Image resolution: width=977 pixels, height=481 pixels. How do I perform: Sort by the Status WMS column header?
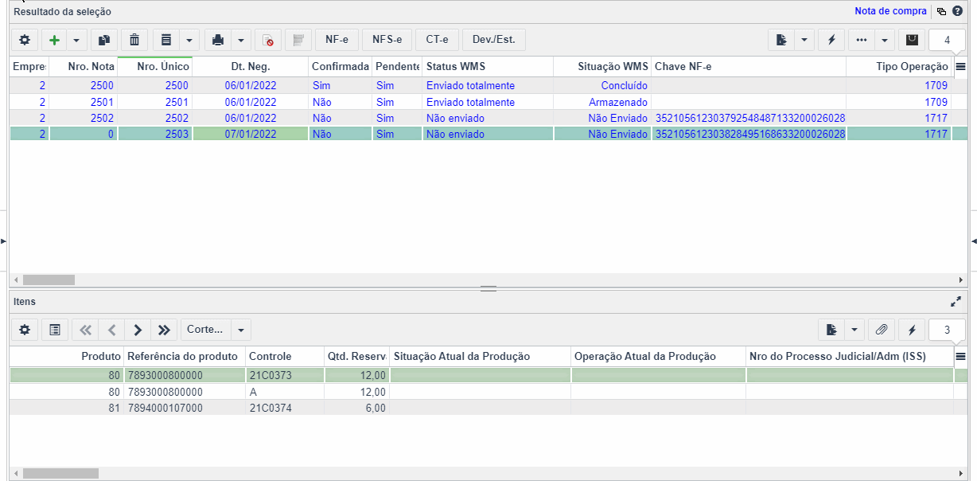488,67
